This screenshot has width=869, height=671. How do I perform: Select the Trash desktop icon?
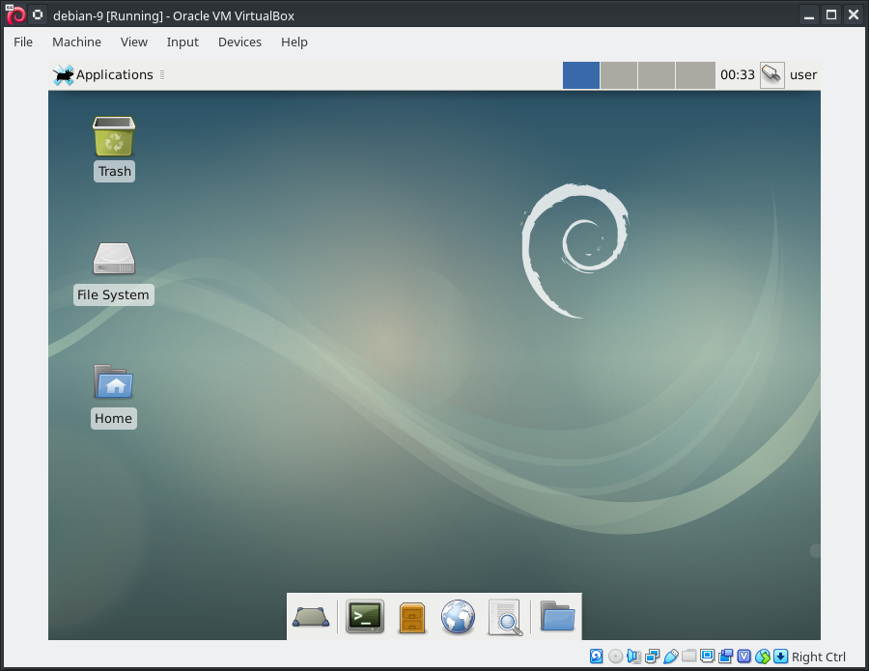tap(114, 138)
